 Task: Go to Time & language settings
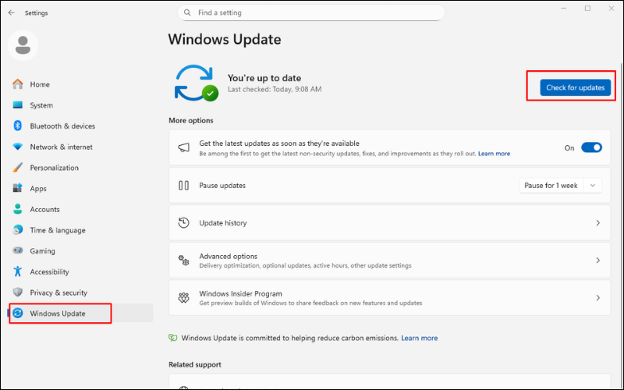pos(58,230)
